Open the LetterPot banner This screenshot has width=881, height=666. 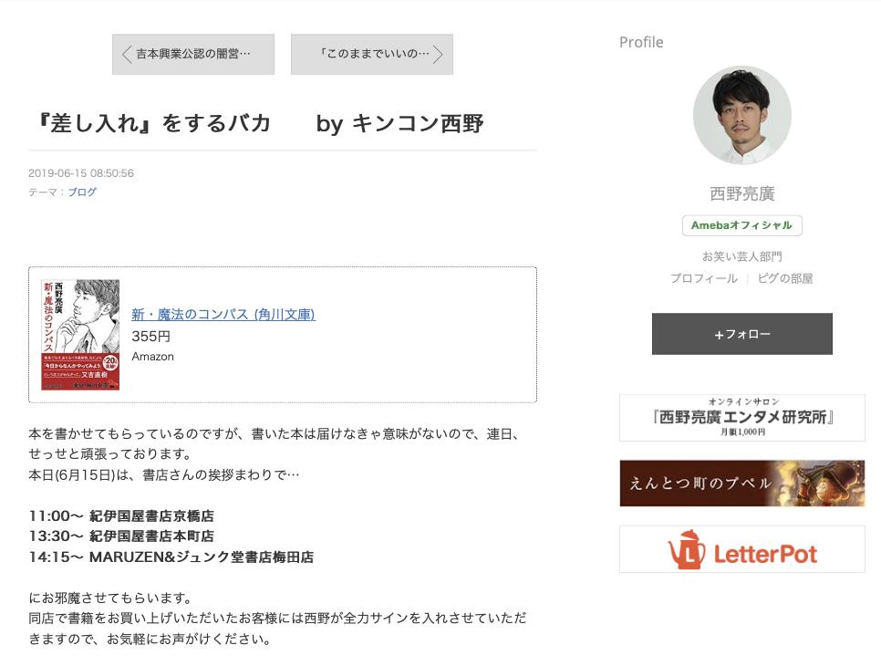point(742,549)
